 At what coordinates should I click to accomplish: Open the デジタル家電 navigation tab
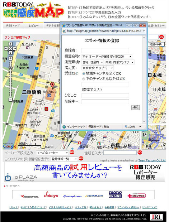pyautogui.click(x=52, y=26)
